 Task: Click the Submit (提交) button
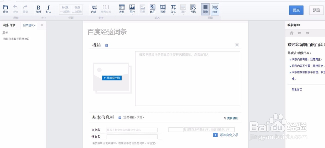click(x=296, y=10)
